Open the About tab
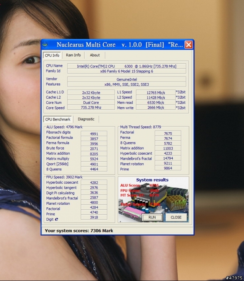244x281 pixels. [95, 55]
